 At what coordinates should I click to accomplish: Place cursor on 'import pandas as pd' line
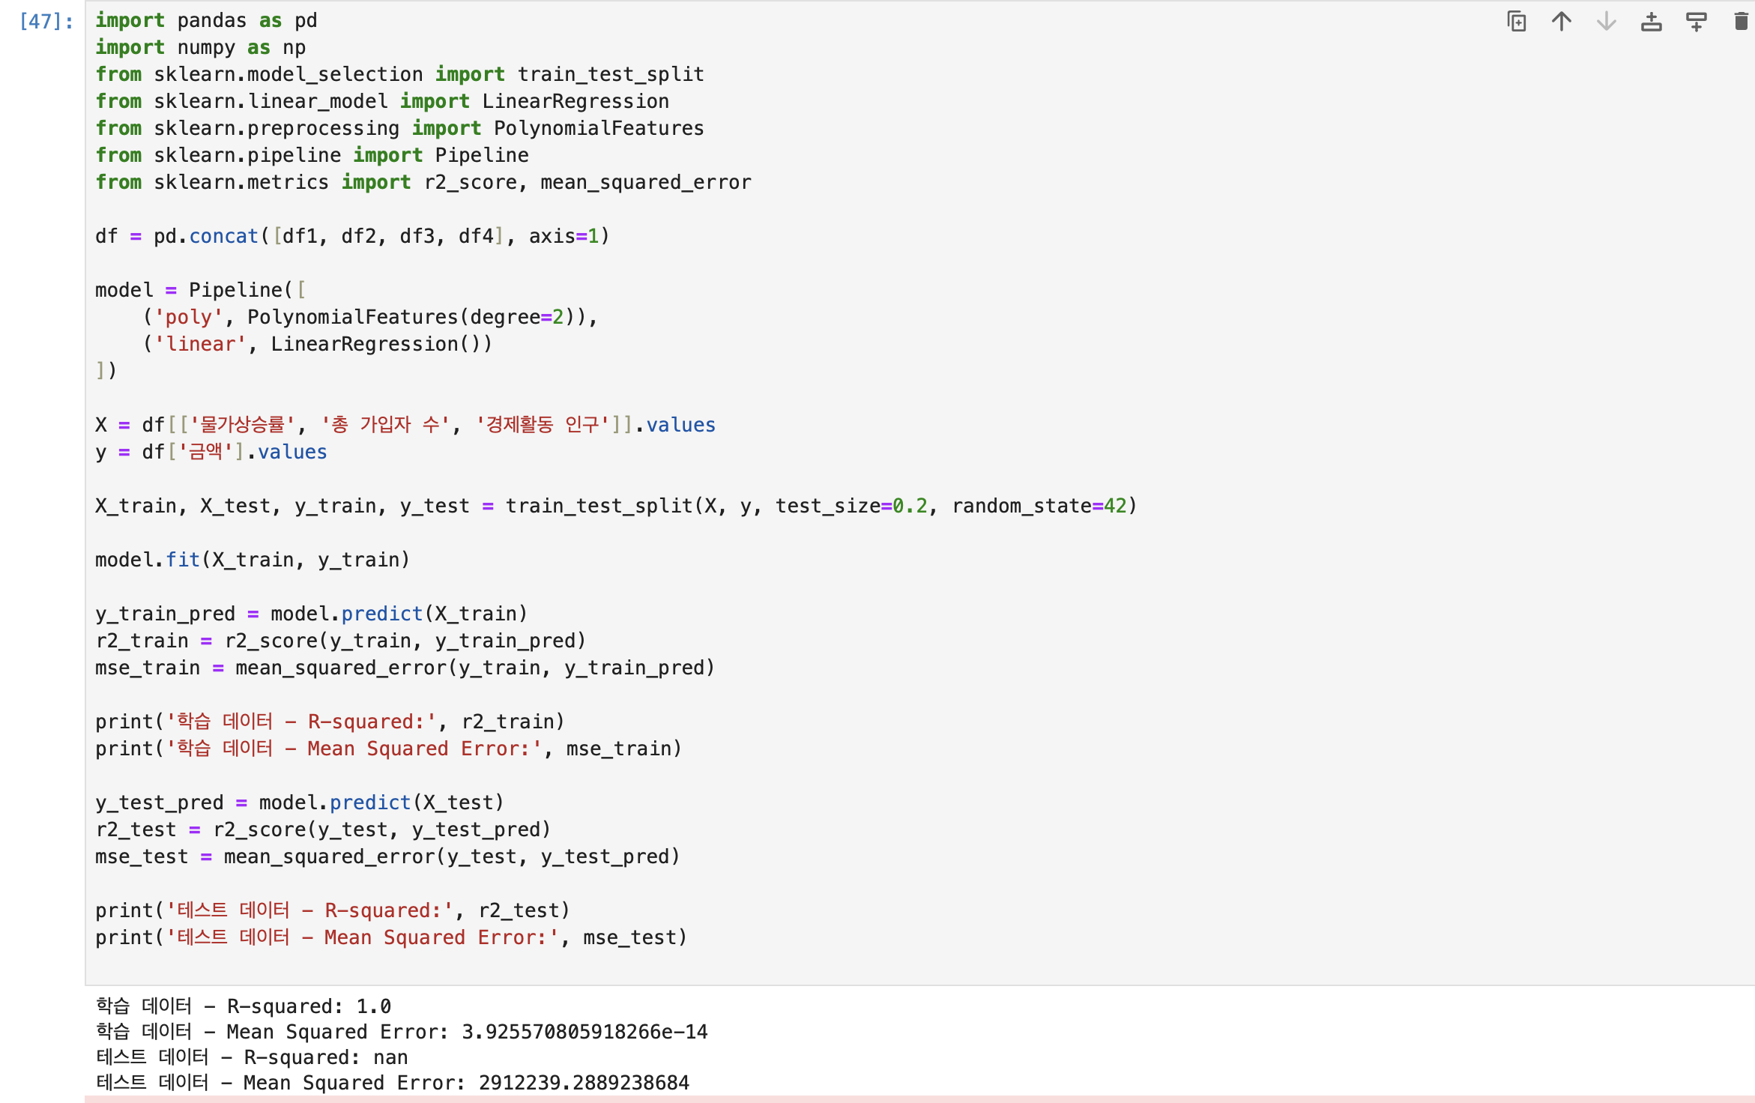(x=206, y=20)
